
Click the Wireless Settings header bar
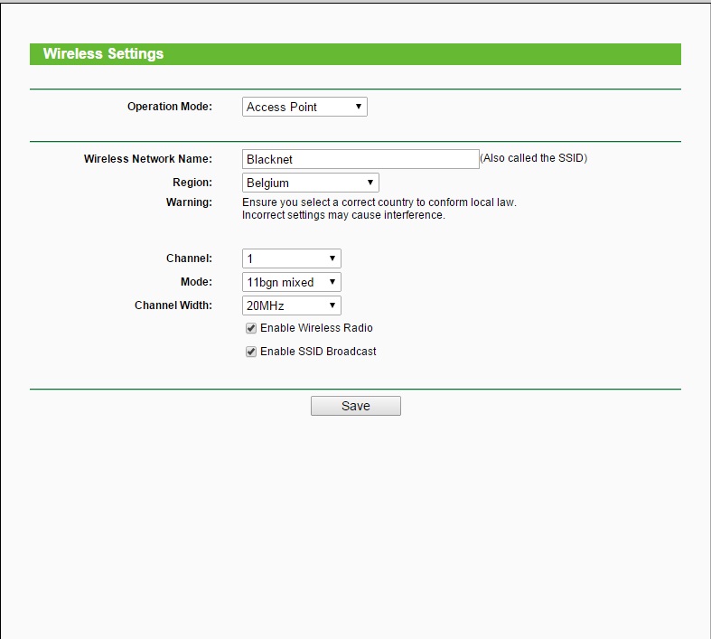(x=355, y=54)
